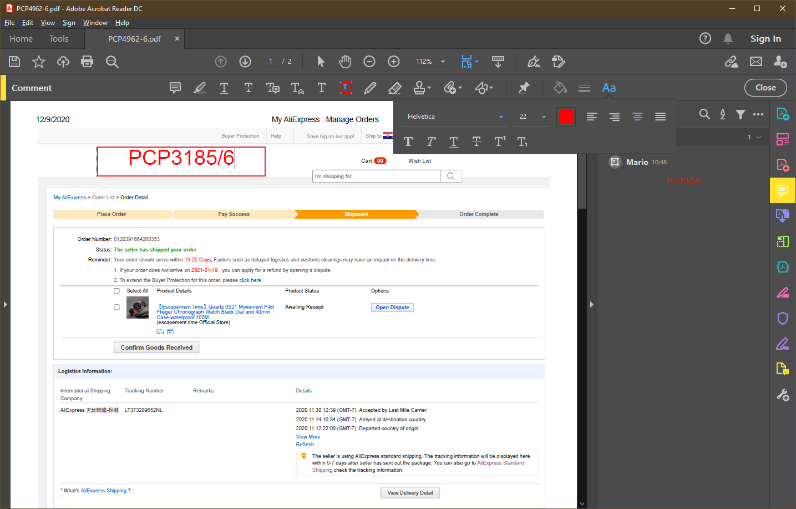Image resolution: width=796 pixels, height=509 pixels.
Task: Expand the left navigation pane arrow
Action: pyautogui.click(x=5, y=304)
